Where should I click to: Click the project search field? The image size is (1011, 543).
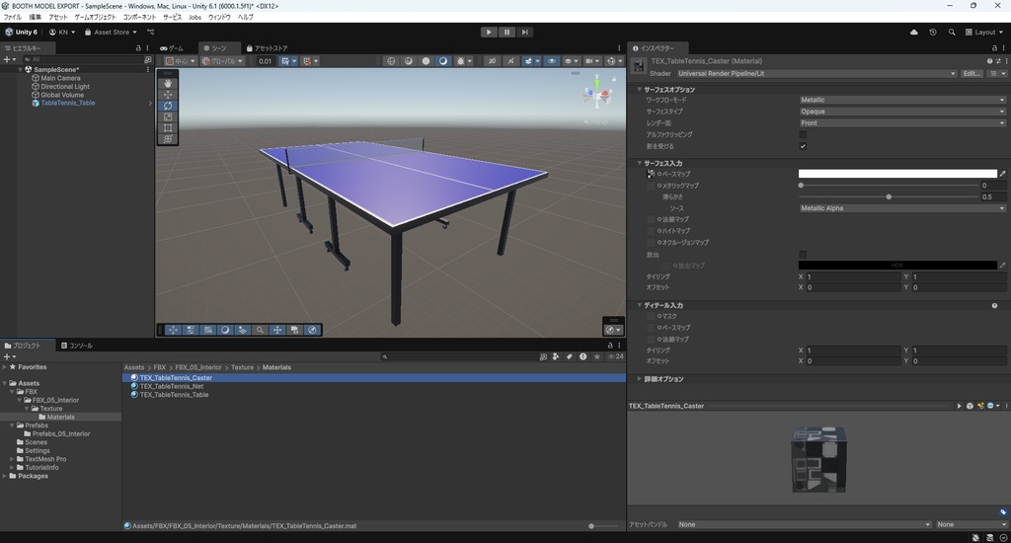(459, 356)
